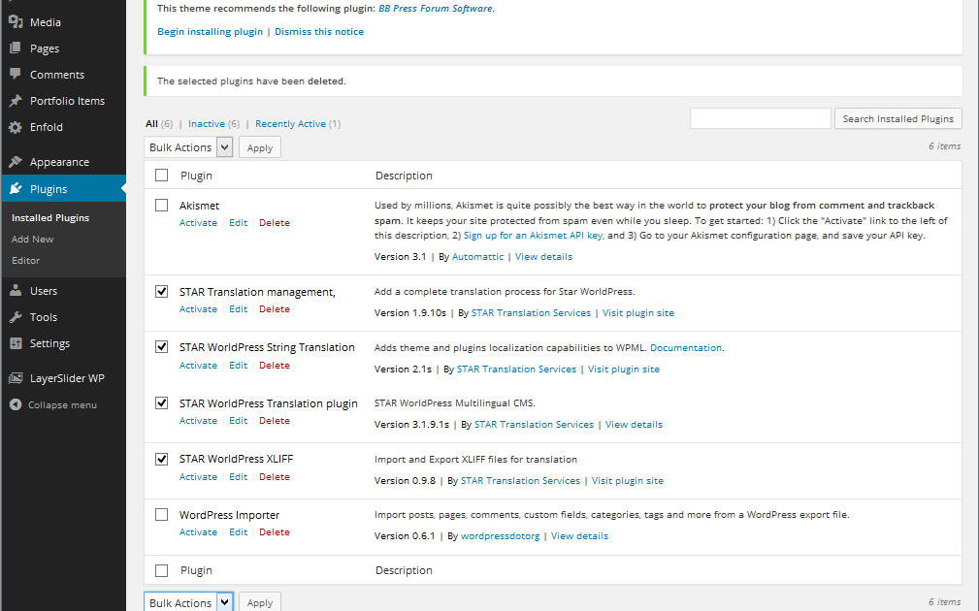The image size is (979, 611).
Task: Click the Enfold gear icon
Action: (16, 127)
